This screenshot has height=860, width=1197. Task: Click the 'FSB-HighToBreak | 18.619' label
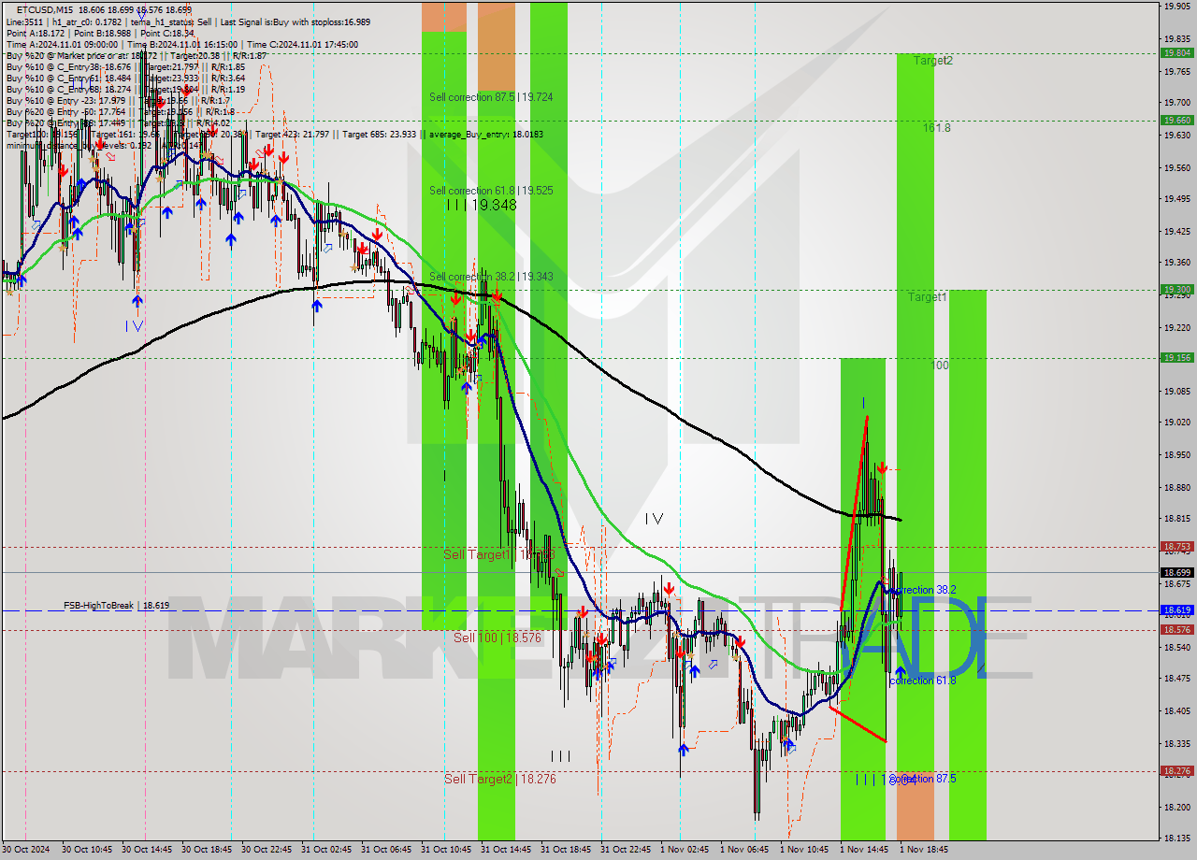click(116, 606)
